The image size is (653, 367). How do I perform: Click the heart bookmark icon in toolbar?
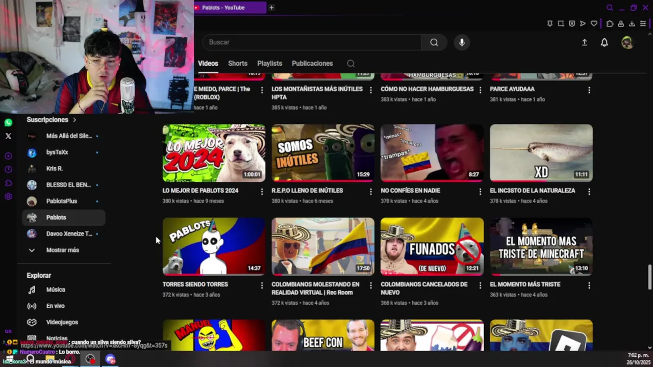click(x=594, y=23)
